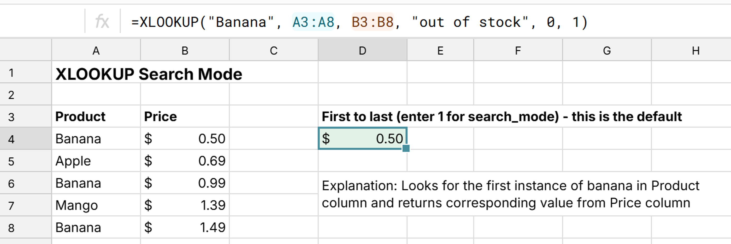Select the cell showing $0.99 price

click(185, 183)
